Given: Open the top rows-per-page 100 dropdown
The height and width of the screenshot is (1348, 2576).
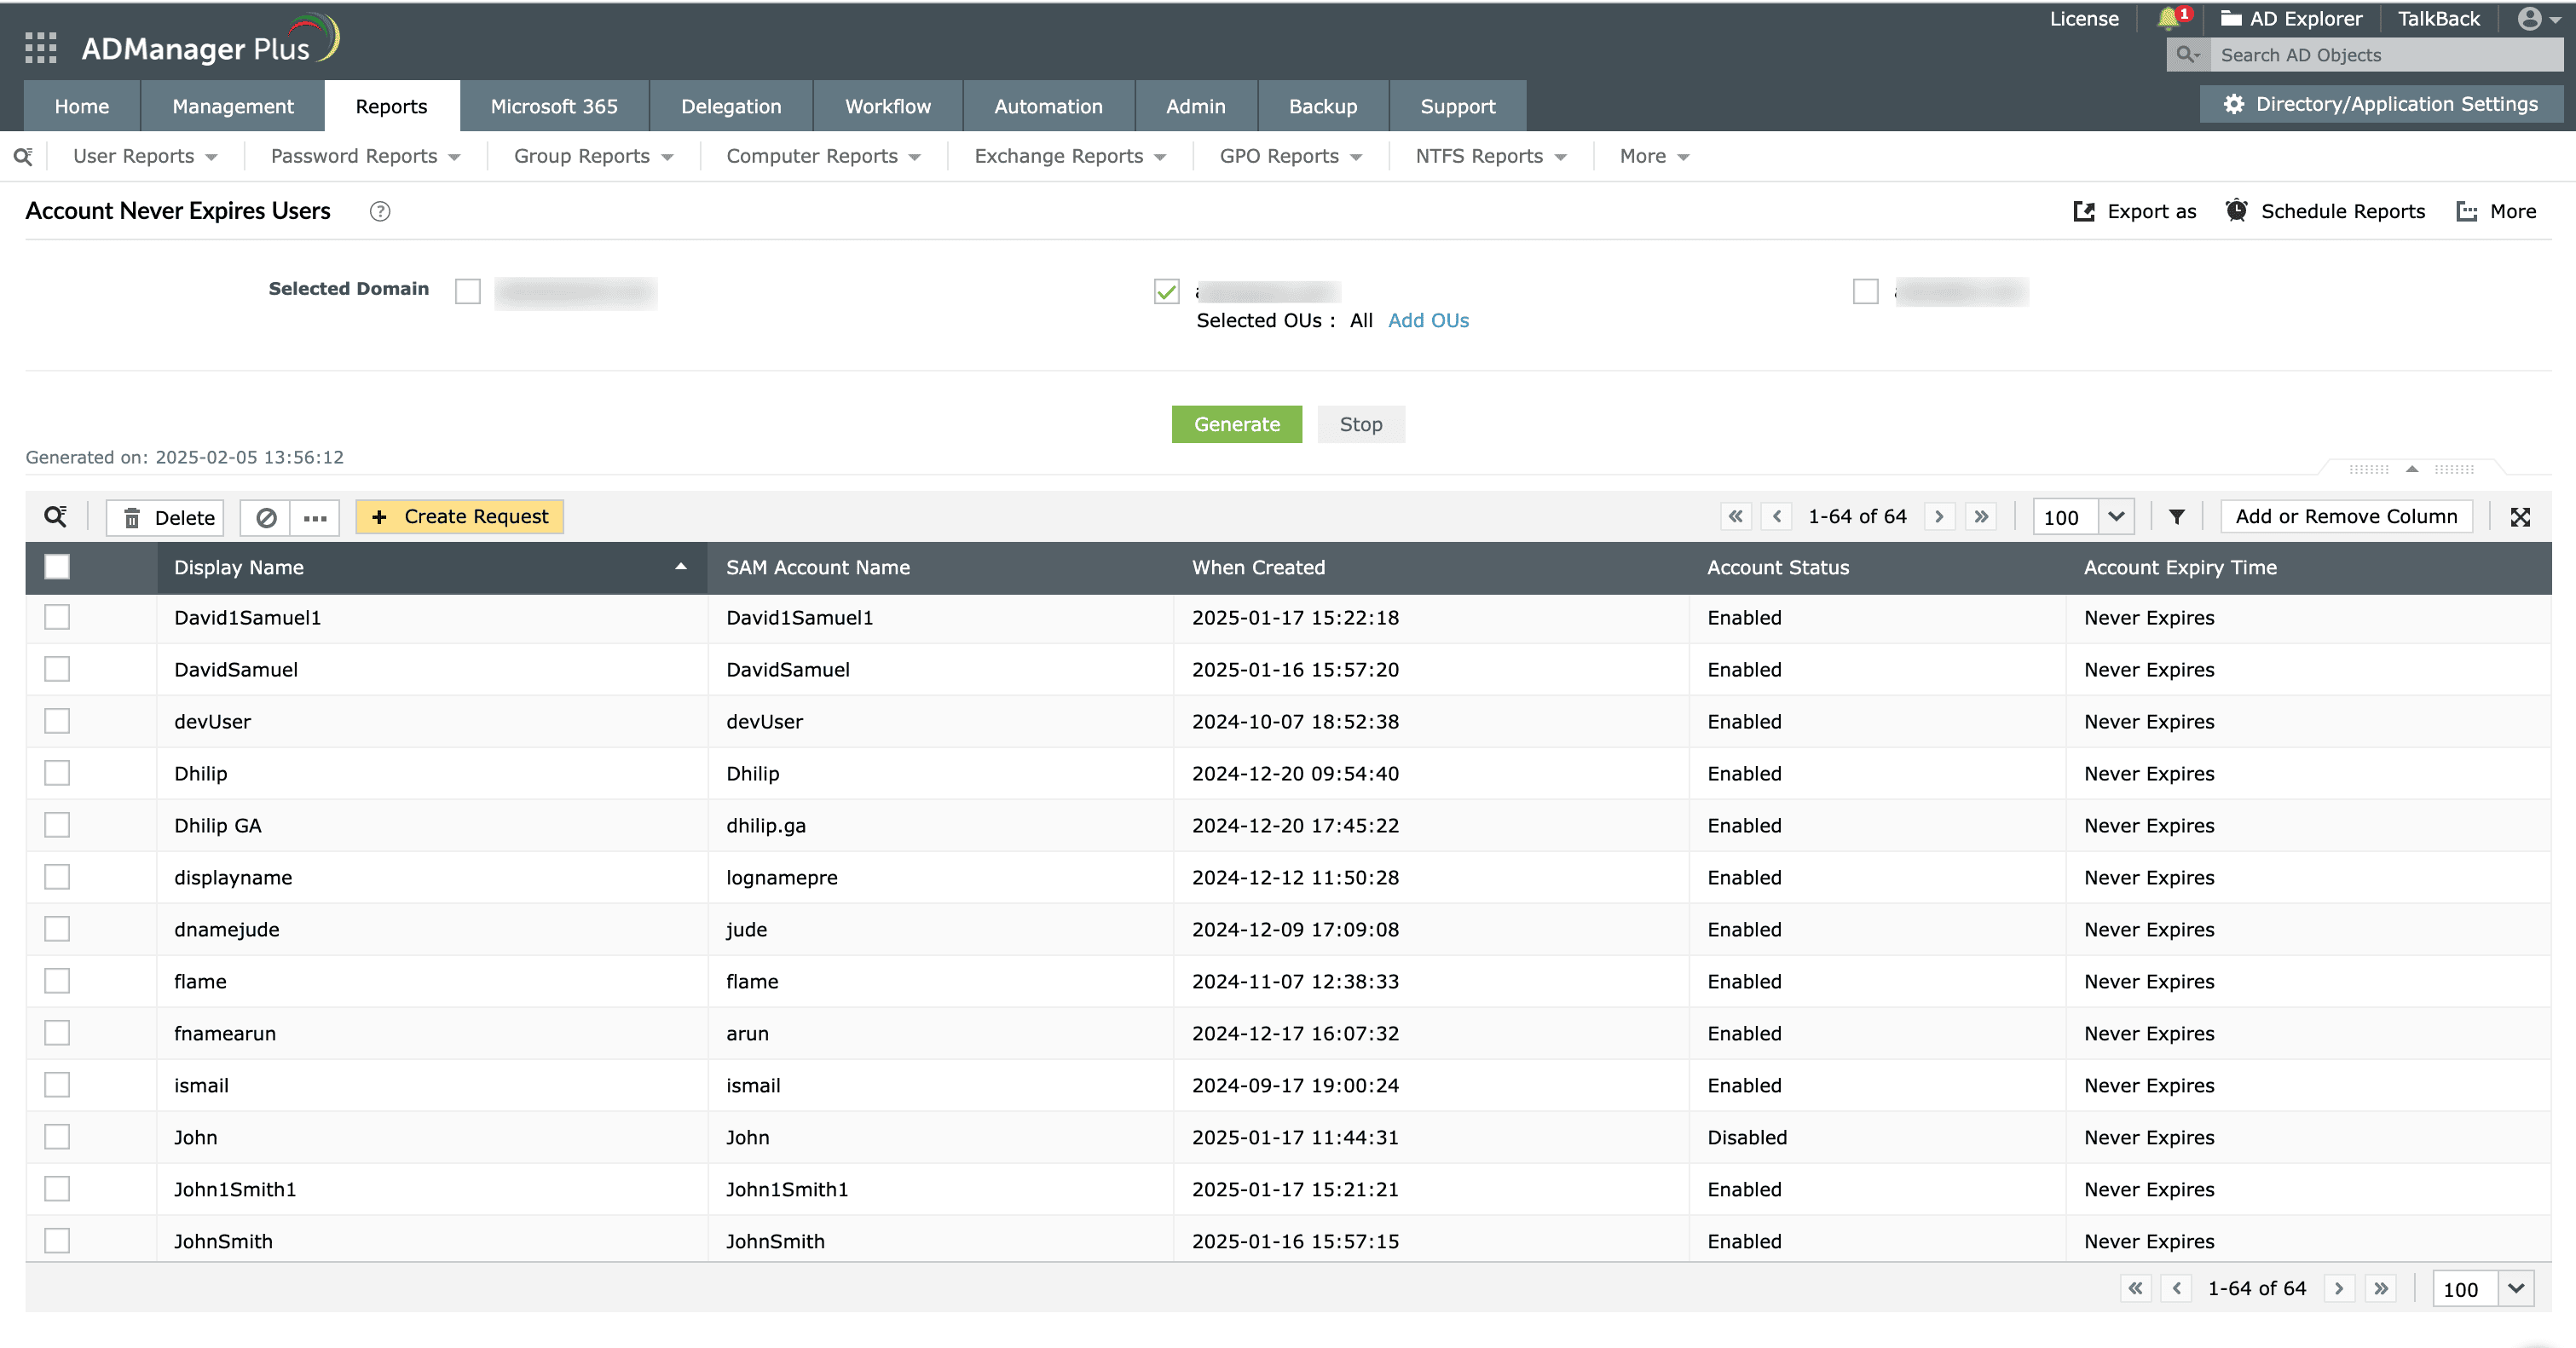Looking at the screenshot, I should [2115, 516].
